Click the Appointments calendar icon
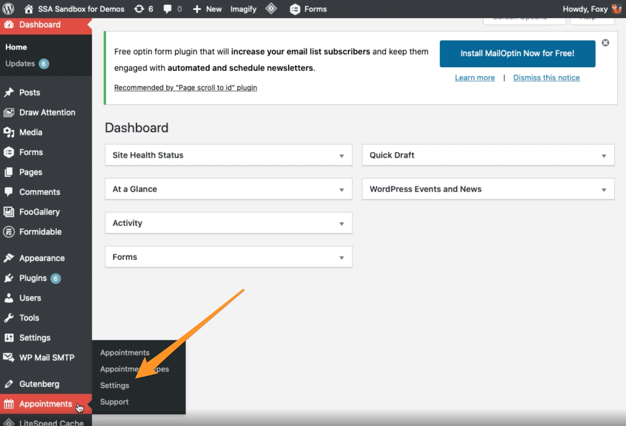 [9, 404]
